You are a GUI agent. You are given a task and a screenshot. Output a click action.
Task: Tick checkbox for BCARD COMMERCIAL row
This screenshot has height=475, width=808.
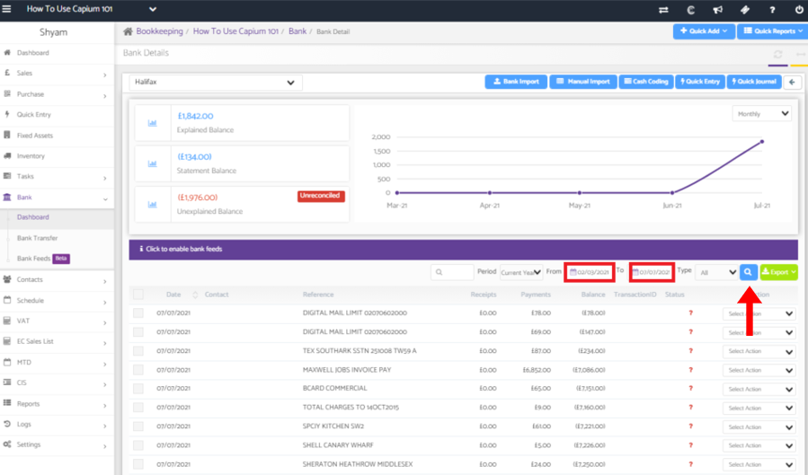pos(138,389)
